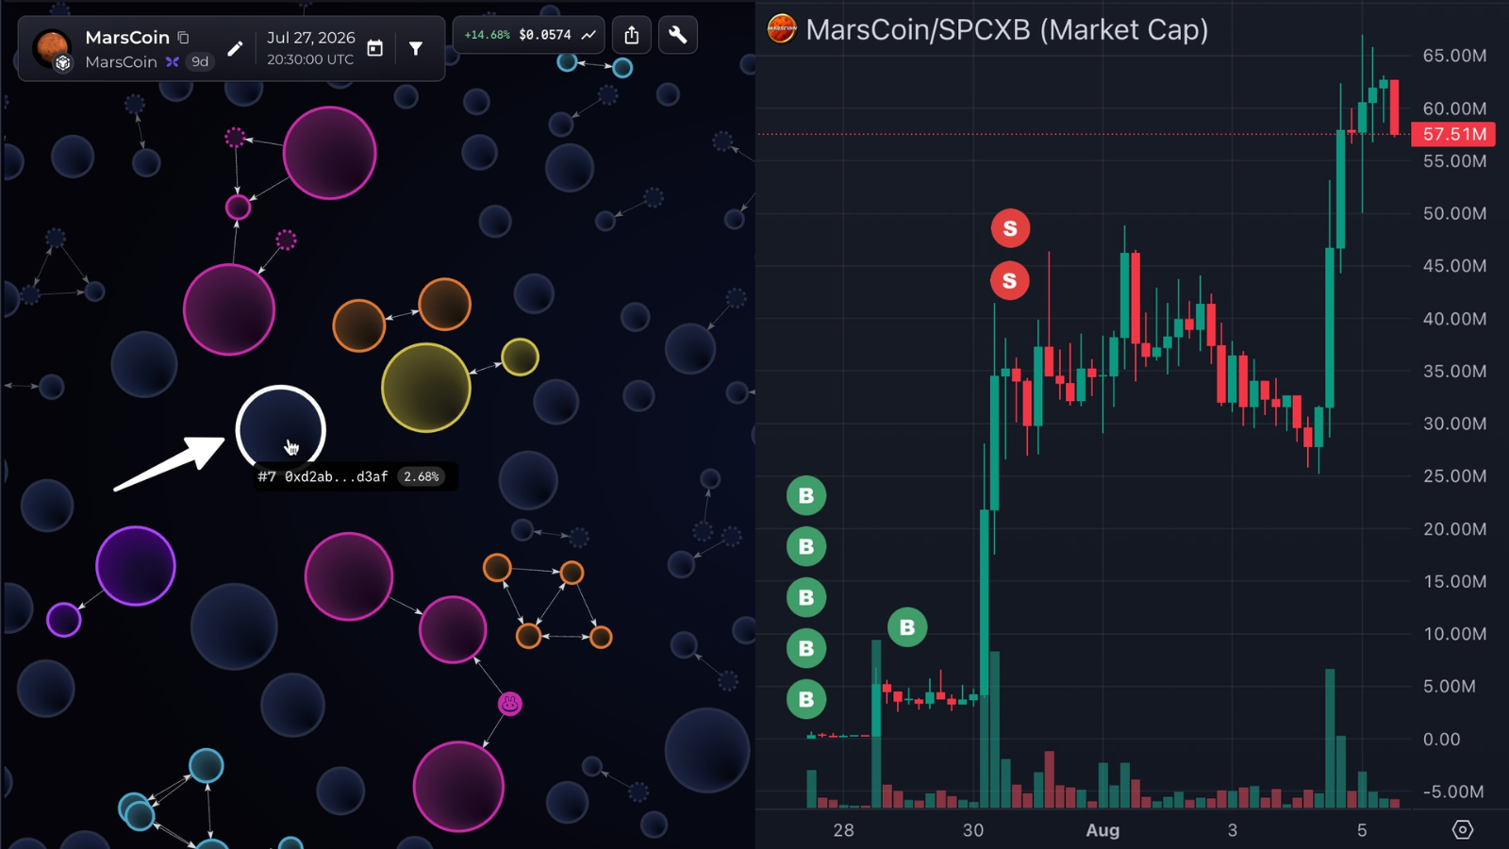Open the calendar date picker icon

point(374,48)
